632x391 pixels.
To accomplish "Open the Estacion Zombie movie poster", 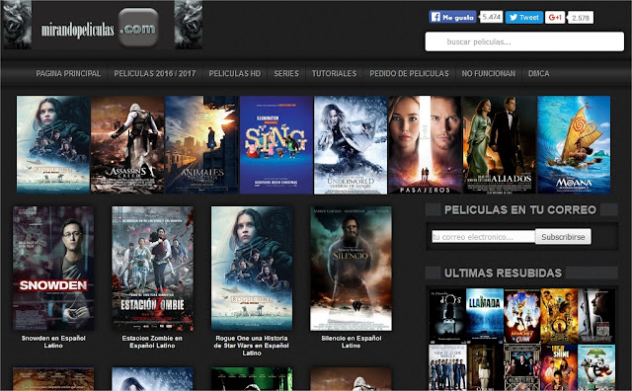I will (x=152, y=269).
